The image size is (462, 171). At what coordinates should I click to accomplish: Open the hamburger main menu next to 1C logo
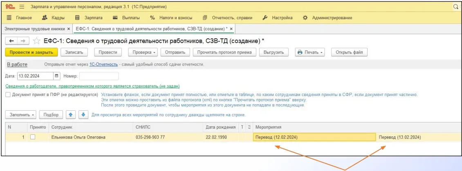pos(22,7)
